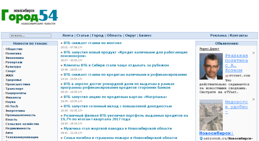The image size is (259, 141).
Task: Open article 'Клиенты ВТБ в Сибири стали чаще отдыхать'
Action: [116, 65]
